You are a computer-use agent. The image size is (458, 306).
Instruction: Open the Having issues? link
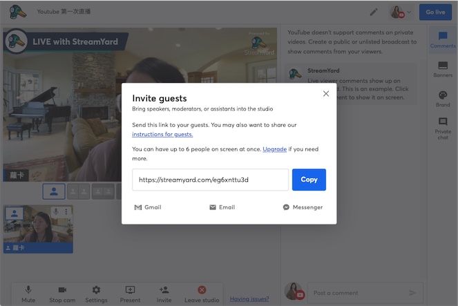[249, 299]
